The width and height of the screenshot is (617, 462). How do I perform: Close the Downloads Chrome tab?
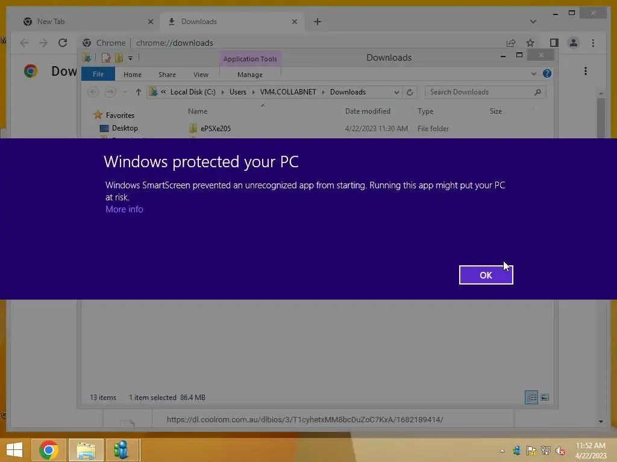[x=294, y=22]
